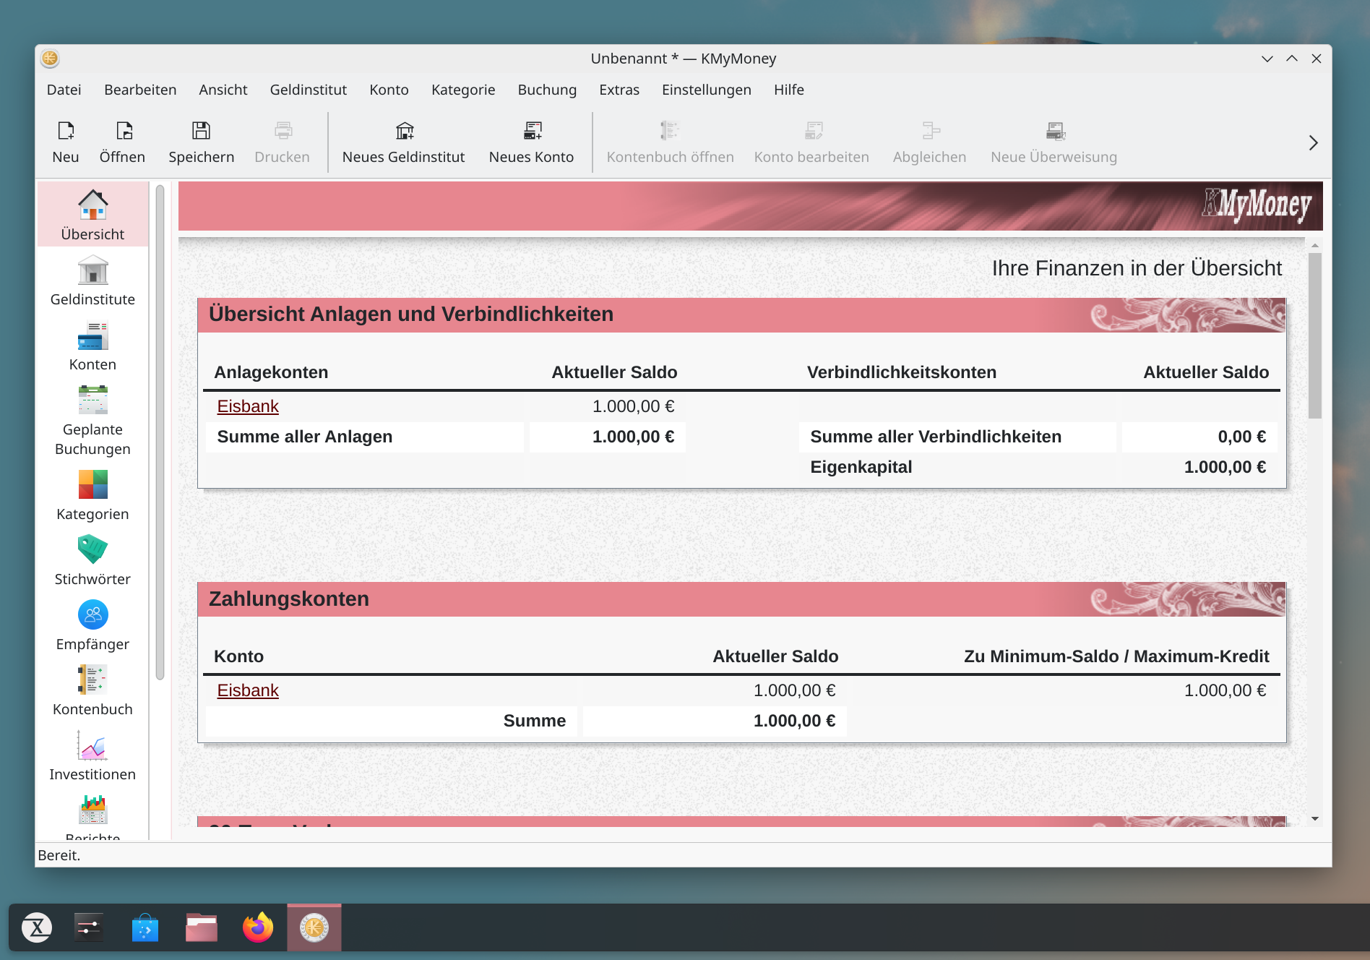Viewport: 1370px width, 960px height.
Task: Click the overview scroll-up arrow
Action: [x=1315, y=246]
